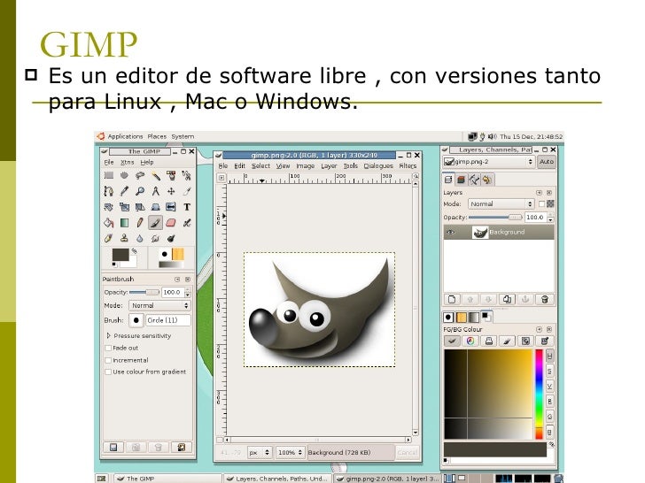
Task: Select the Text tool
Action: (187, 207)
